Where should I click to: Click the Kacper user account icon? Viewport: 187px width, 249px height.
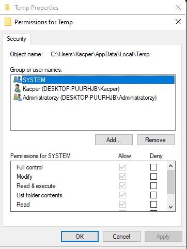(17, 88)
